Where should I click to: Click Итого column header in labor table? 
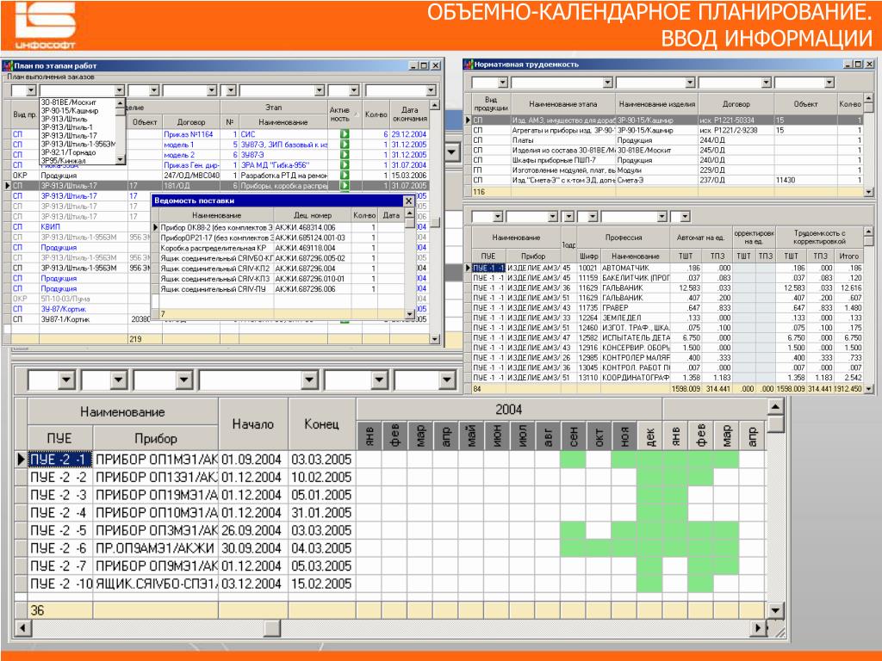click(x=848, y=256)
